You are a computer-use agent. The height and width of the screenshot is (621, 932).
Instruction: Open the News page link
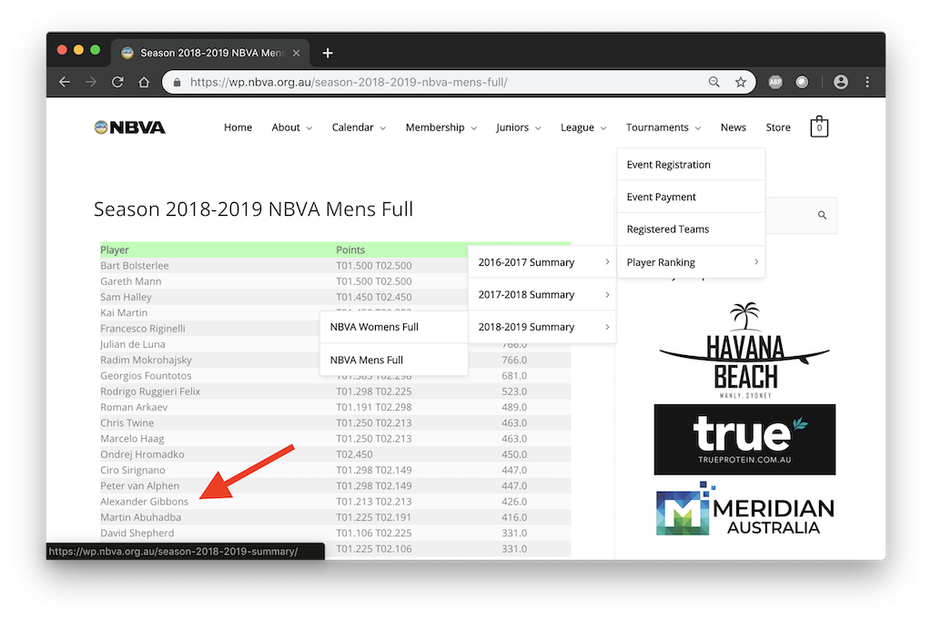733,127
